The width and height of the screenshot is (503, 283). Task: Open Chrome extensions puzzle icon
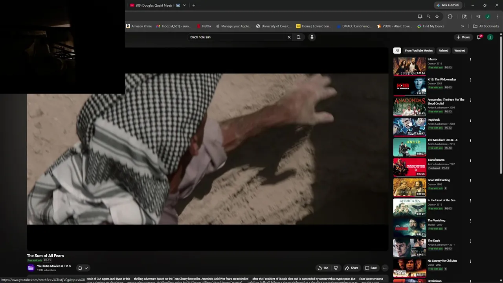[450, 17]
